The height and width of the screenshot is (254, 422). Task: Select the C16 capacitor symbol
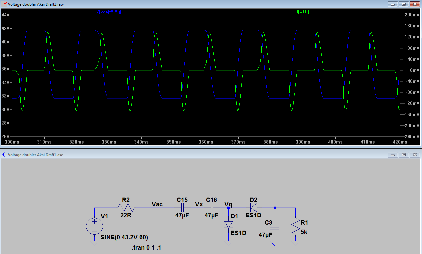tap(211, 208)
